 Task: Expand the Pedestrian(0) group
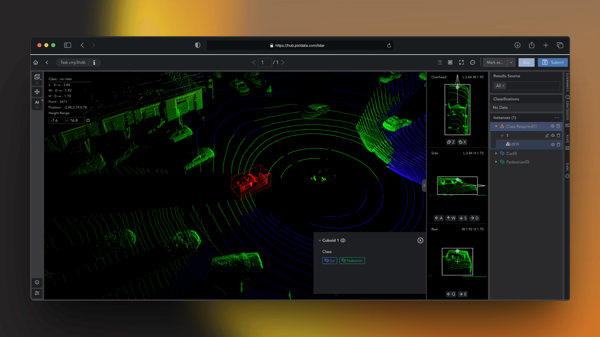tap(496, 162)
